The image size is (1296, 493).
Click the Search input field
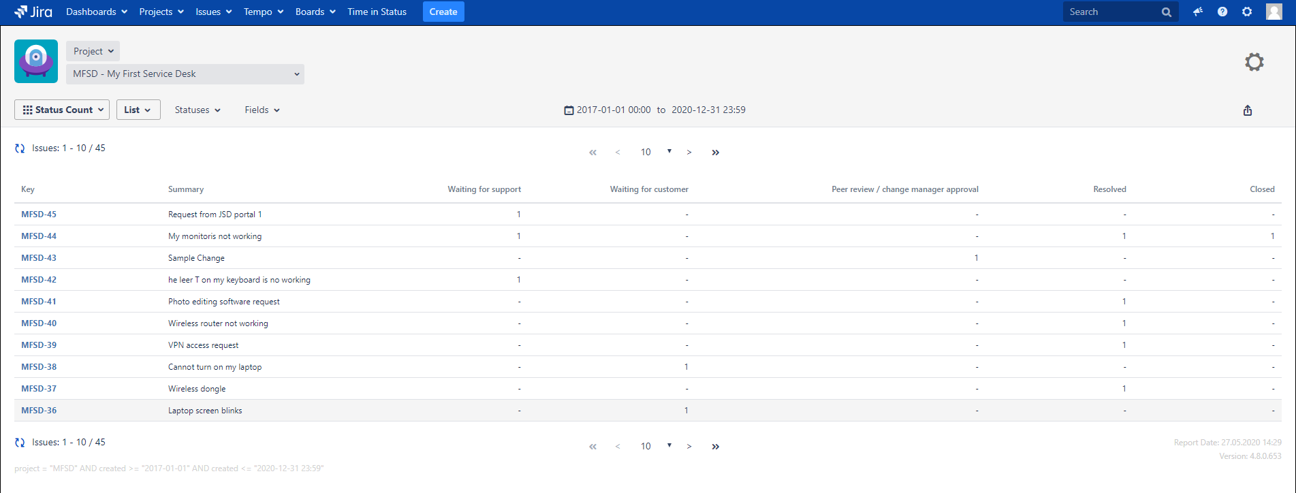1111,12
